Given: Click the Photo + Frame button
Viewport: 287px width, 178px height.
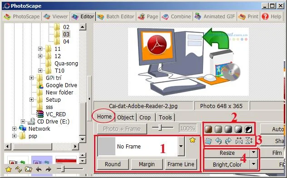Looking at the screenshot, I should tap(122, 129).
